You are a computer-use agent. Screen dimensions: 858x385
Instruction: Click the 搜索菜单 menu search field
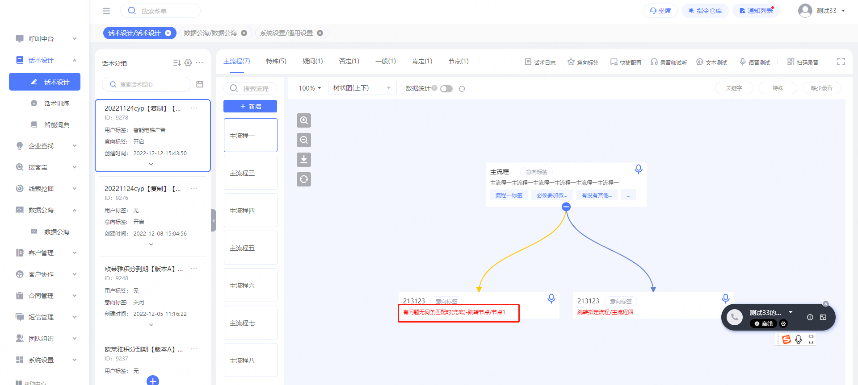click(x=160, y=11)
